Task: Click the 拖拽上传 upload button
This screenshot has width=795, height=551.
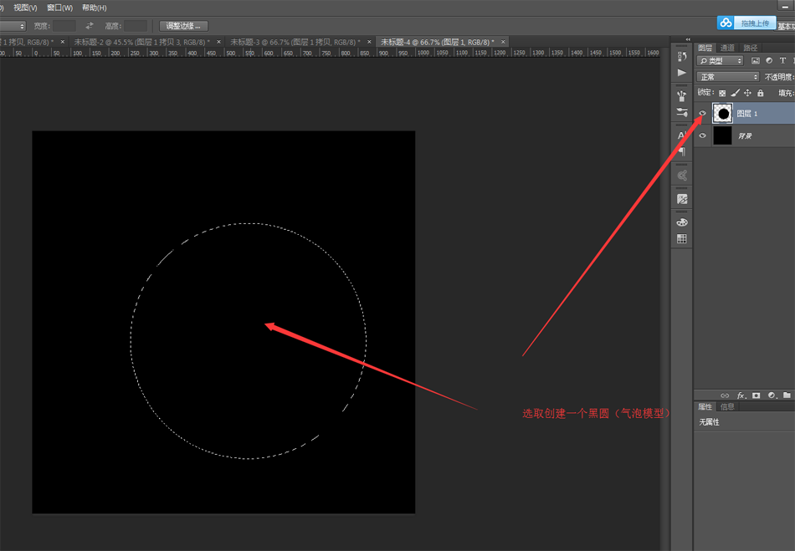Action: coord(747,23)
